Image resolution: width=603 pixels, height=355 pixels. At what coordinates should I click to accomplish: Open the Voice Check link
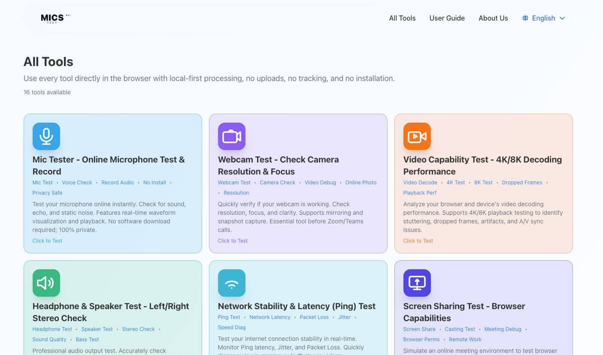[77, 182]
